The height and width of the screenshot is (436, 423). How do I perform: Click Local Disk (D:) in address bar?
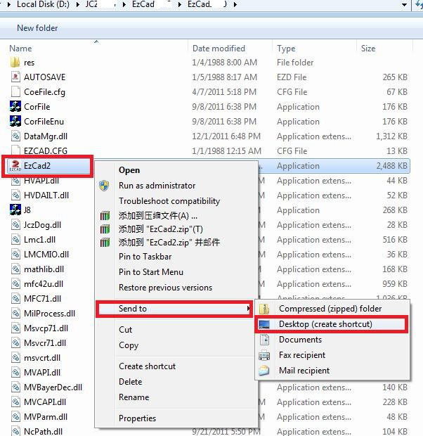tap(43, 4)
